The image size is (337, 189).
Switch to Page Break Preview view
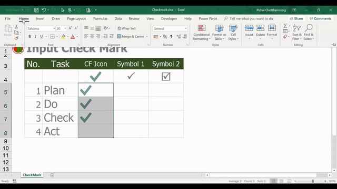coord(289,181)
